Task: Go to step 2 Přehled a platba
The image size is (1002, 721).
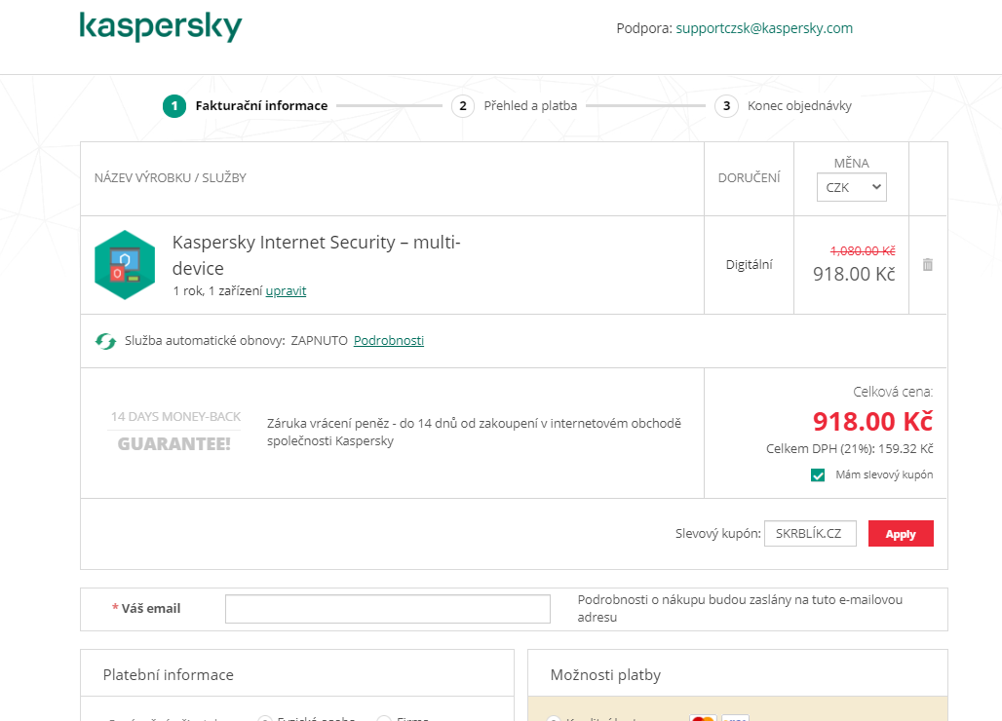Action: (515, 106)
